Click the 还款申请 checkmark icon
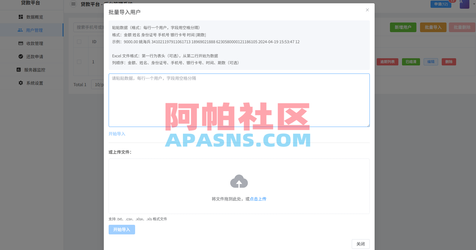476x250 pixels. tap(21, 56)
